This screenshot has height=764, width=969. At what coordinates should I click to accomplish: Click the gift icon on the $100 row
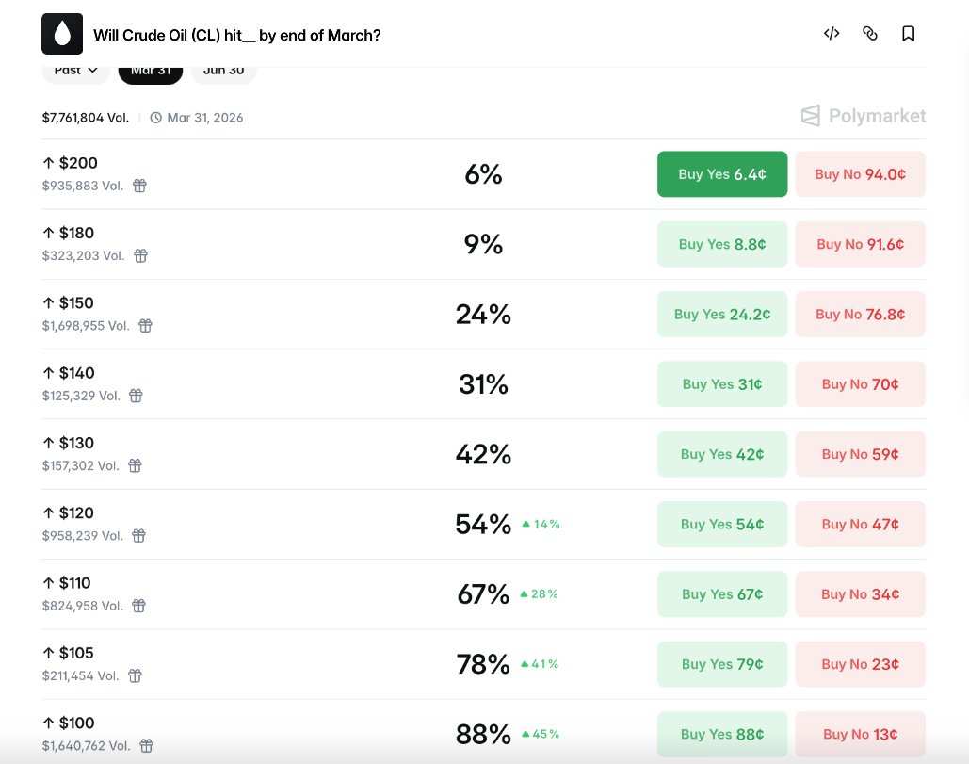(x=147, y=745)
